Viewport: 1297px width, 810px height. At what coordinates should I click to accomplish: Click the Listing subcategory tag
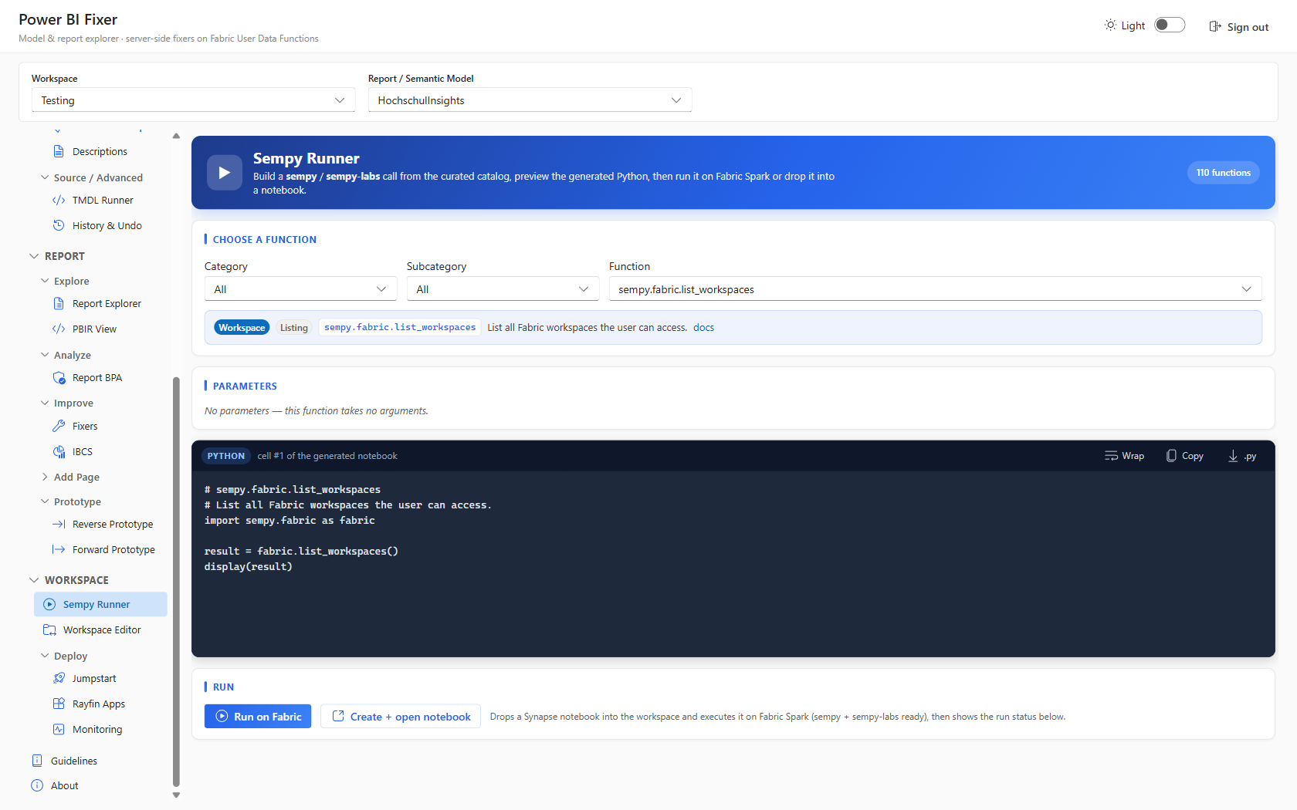(x=293, y=327)
